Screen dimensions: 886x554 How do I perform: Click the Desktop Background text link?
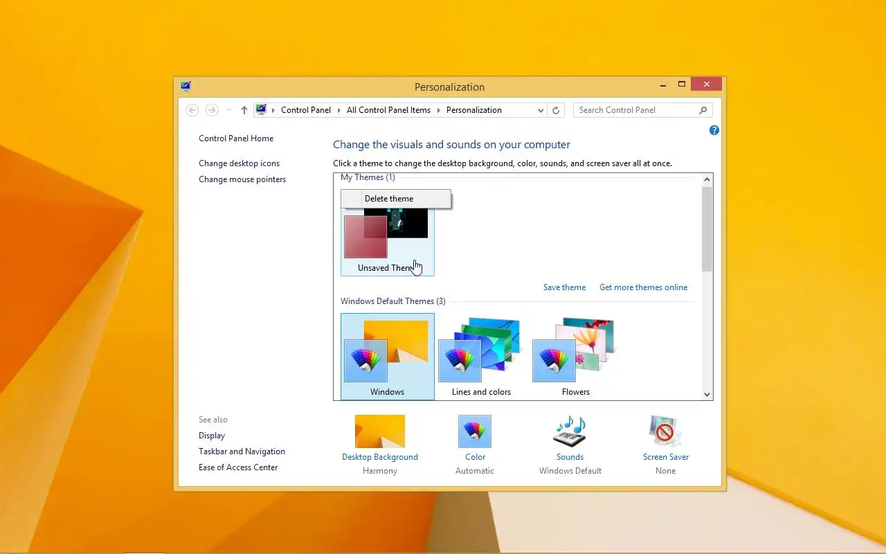[380, 457]
